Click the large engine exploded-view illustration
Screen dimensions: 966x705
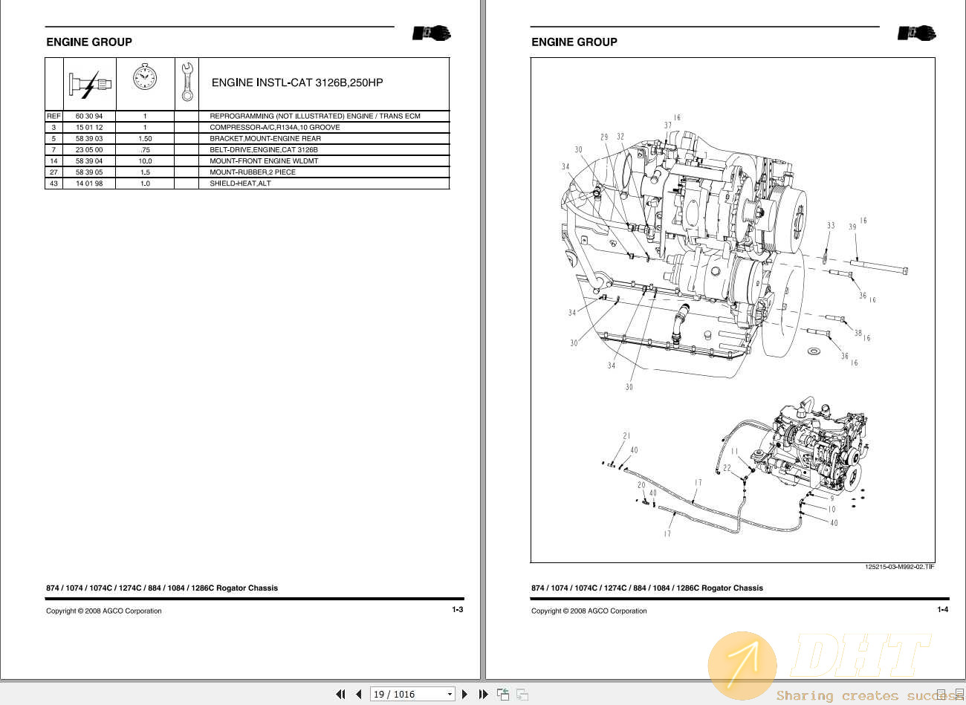734,253
